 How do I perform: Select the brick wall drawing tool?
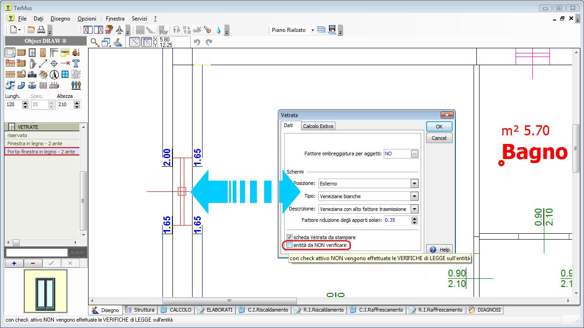(x=21, y=52)
